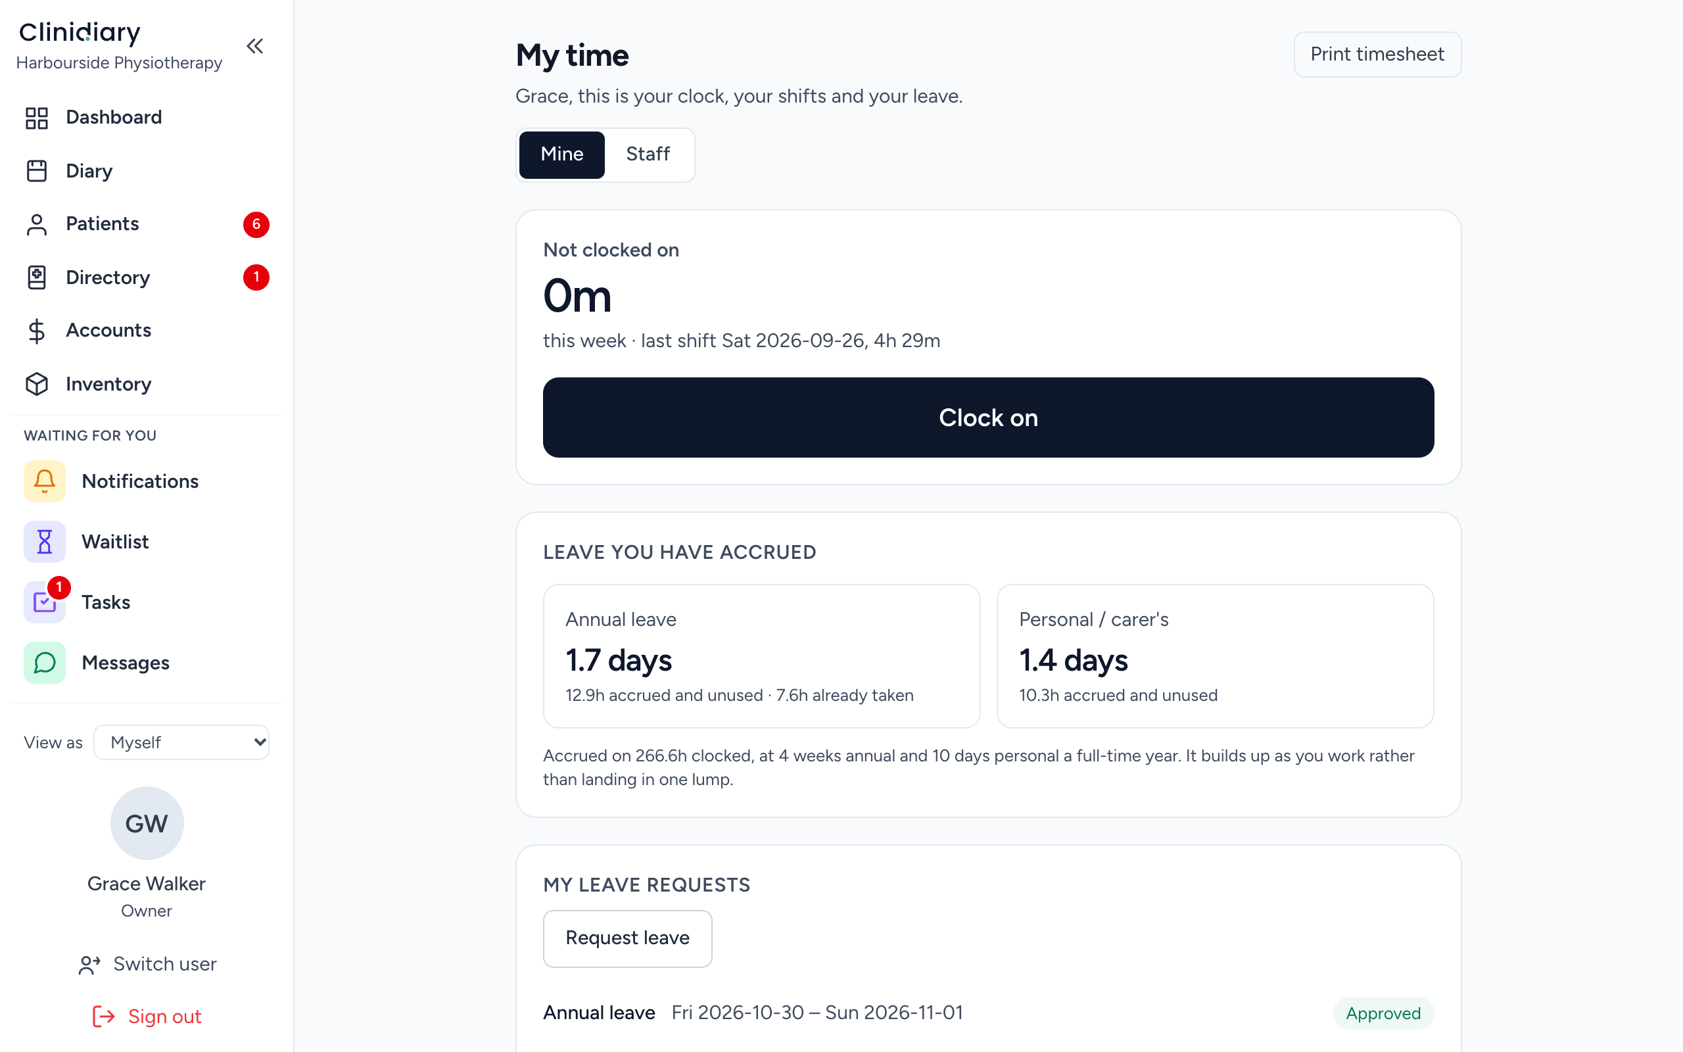Click the Sign out link
This screenshot has height=1052, width=1683.
coord(147,1016)
